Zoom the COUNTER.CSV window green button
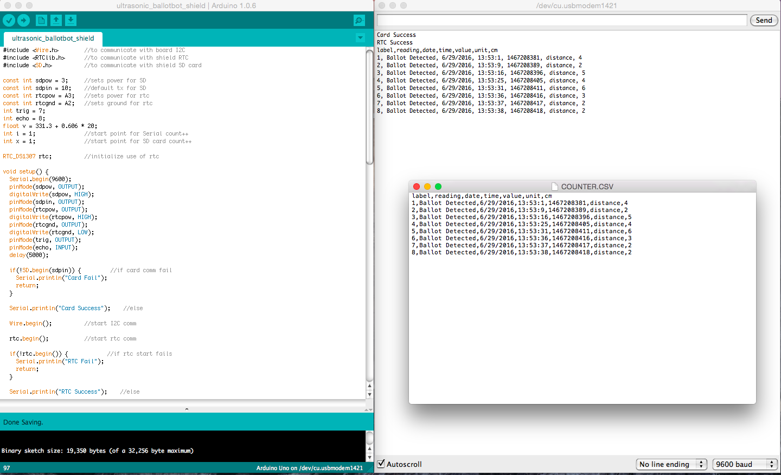Screen dimensions: 781x475 438,187
